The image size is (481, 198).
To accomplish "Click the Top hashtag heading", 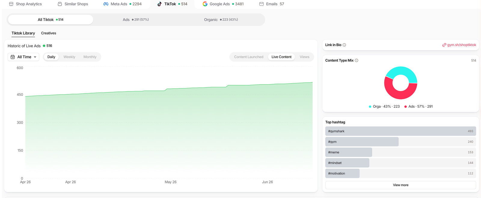I will tap(335, 122).
